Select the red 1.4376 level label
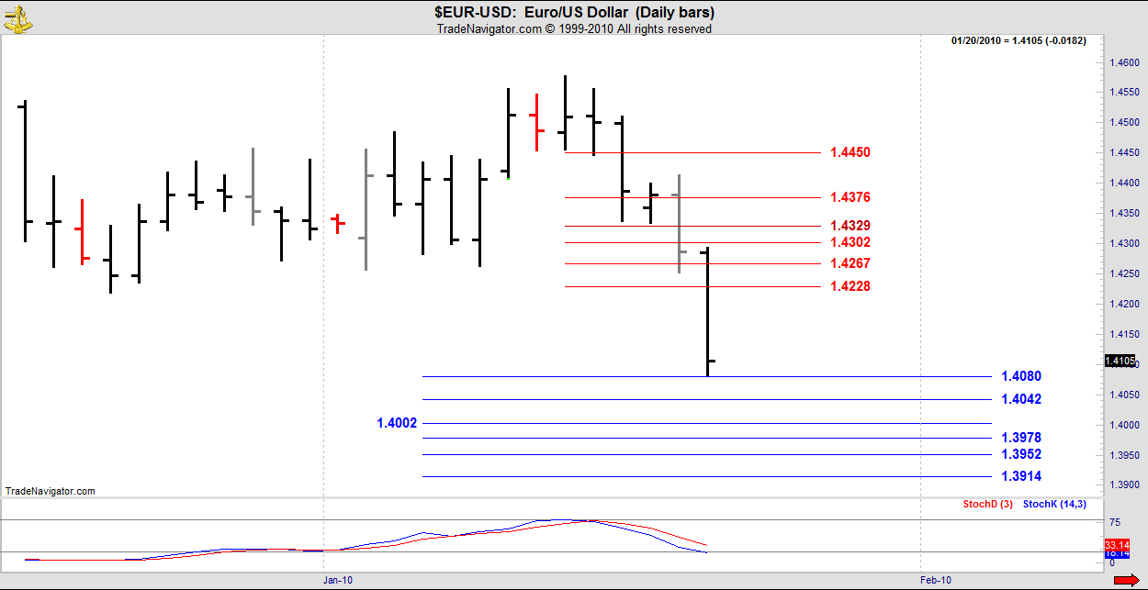The width and height of the screenshot is (1148, 590). pyautogui.click(x=850, y=197)
